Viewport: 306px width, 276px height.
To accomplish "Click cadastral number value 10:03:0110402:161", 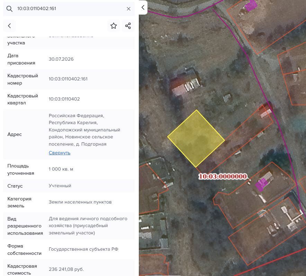I will (x=68, y=79).
